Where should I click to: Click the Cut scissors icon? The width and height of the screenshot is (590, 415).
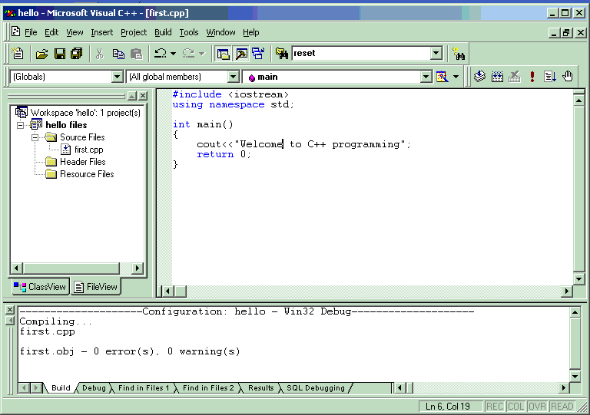99,54
